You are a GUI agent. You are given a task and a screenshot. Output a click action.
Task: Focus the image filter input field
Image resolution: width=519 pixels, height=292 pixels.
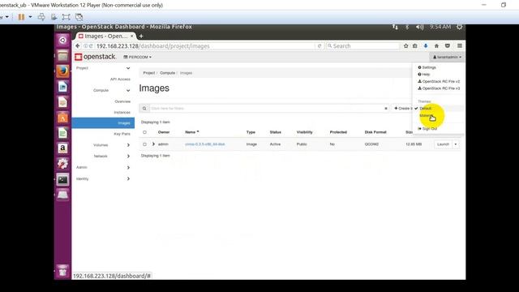point(266,108)
